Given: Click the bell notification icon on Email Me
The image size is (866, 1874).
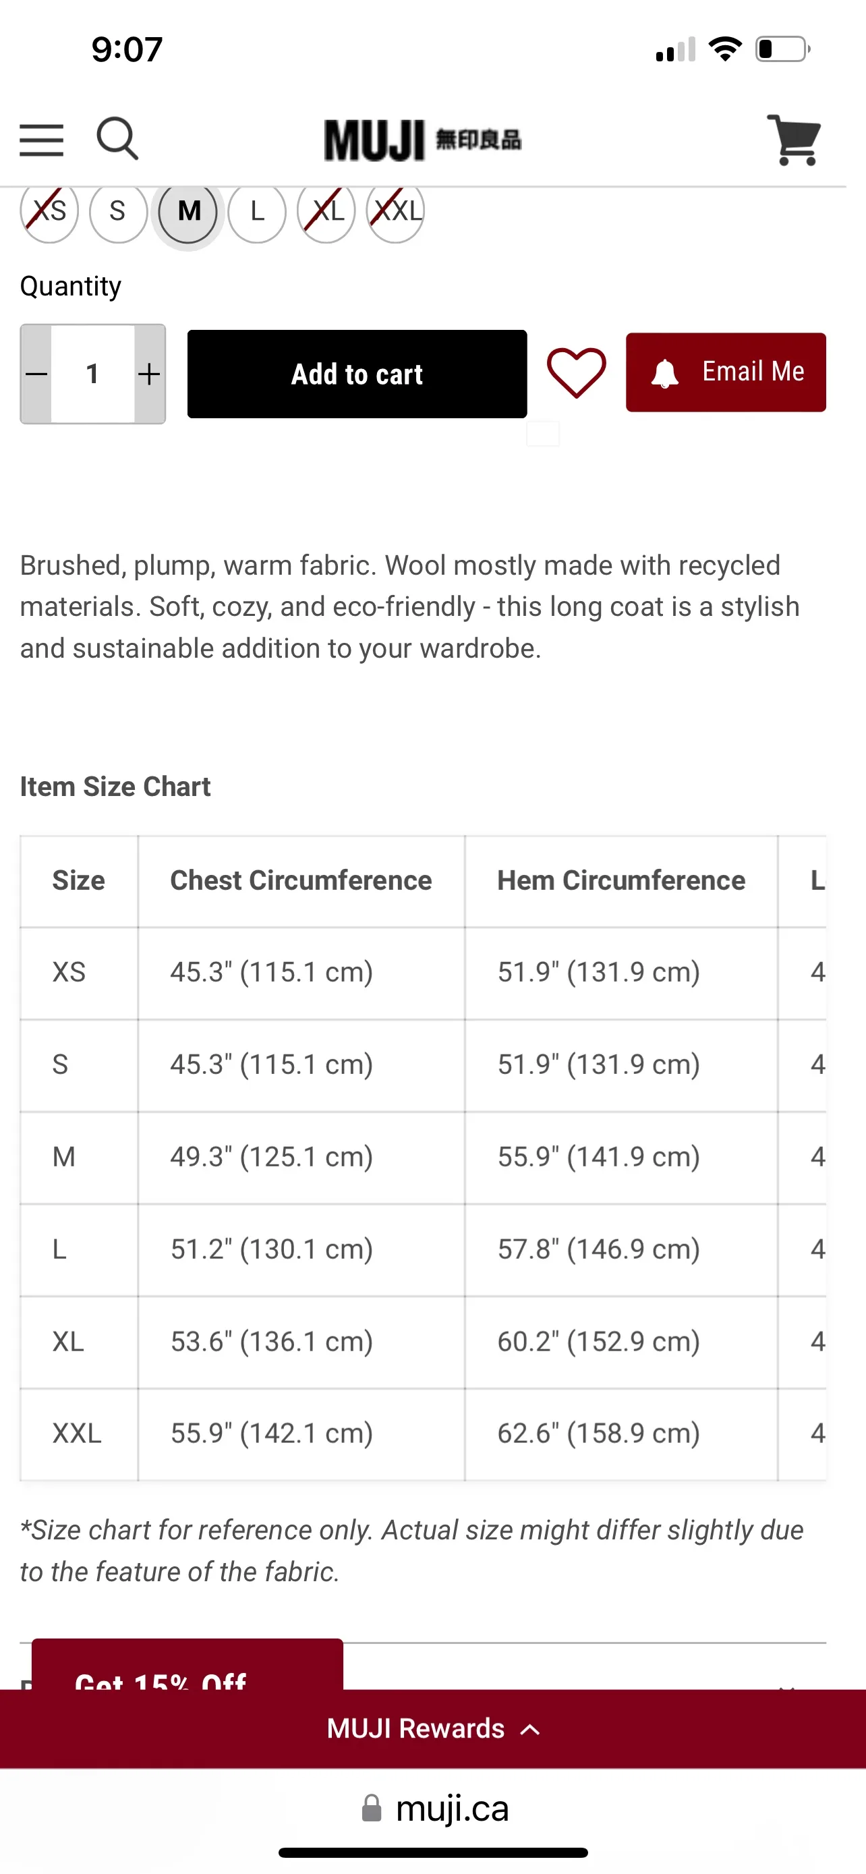Looking at the screenshot, I should [664, 372].
